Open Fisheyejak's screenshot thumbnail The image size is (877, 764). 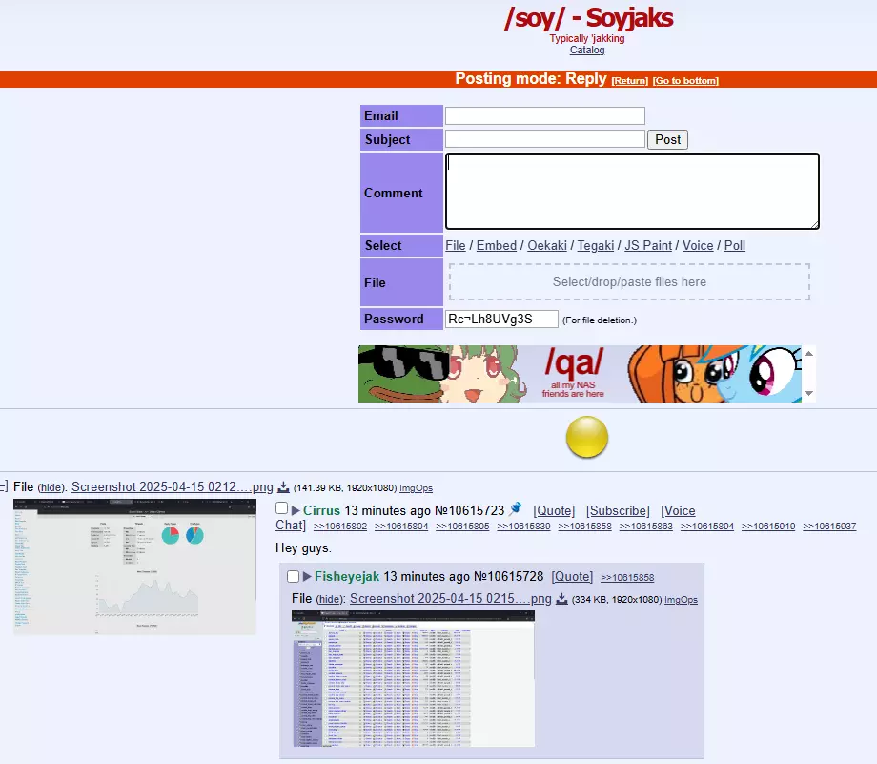click(x=413, y=678)
